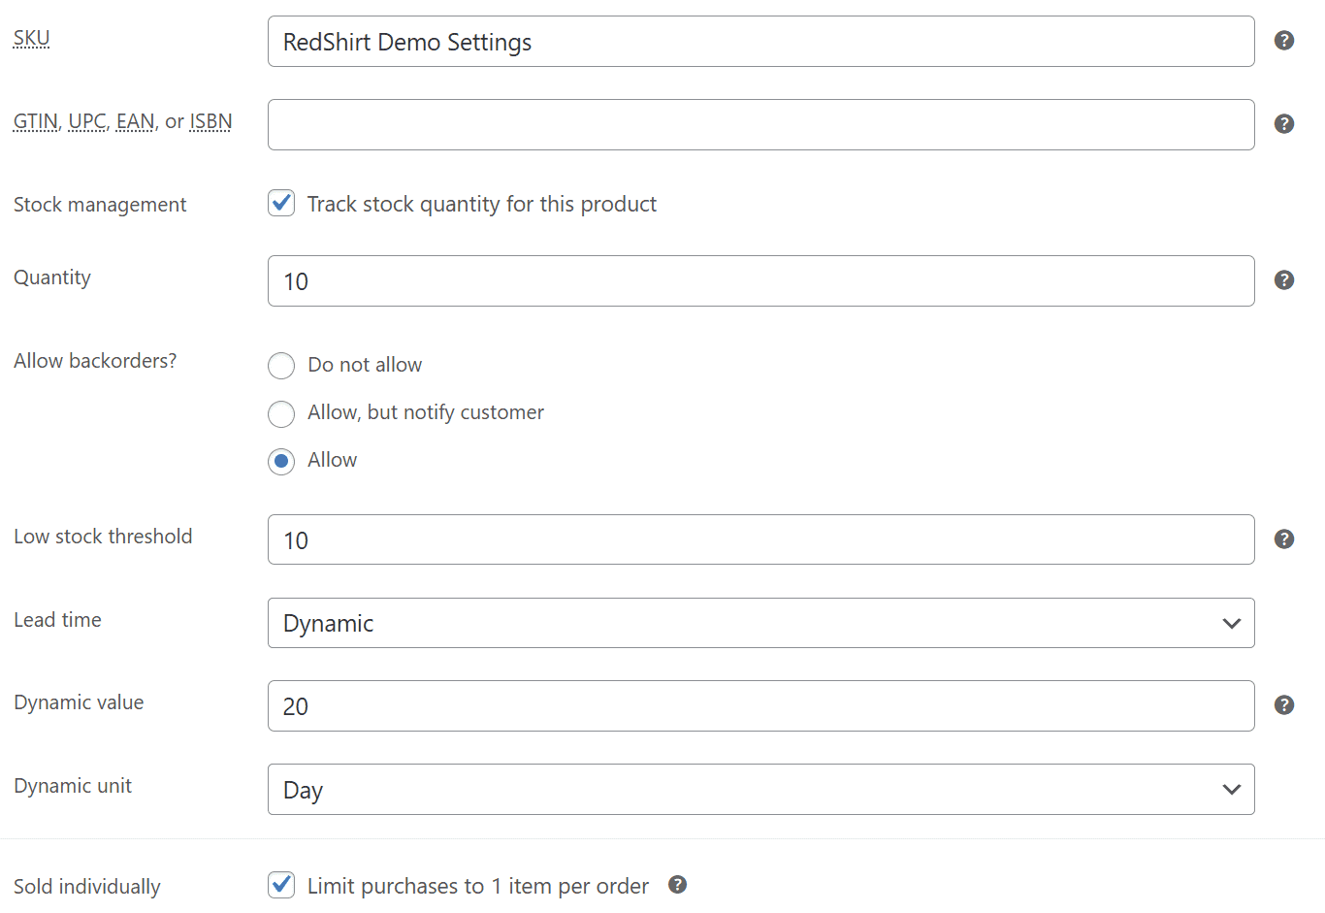Click help icon next to Limit purchases option
Image resolution: width=1325 pixels, height=913 pixels.
pyautogui.click(x=678, y=885)
